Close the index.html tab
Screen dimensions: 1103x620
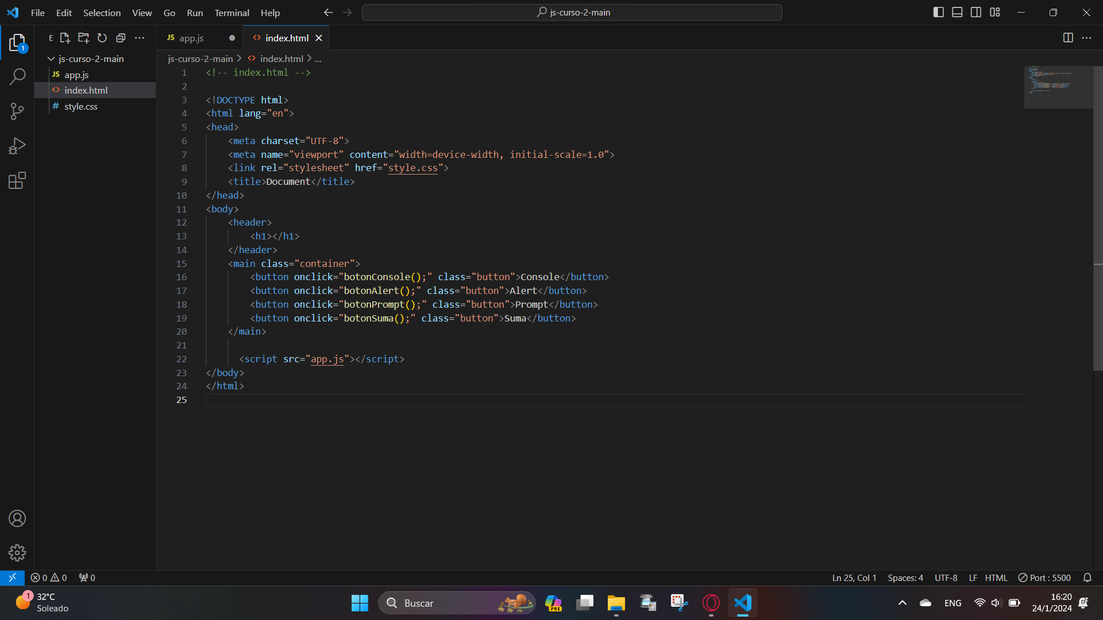point(319,38)
